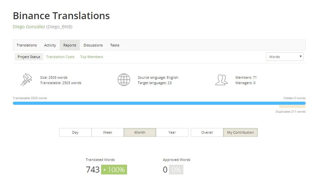Click the Approved Words label

[x=176, y=160]
